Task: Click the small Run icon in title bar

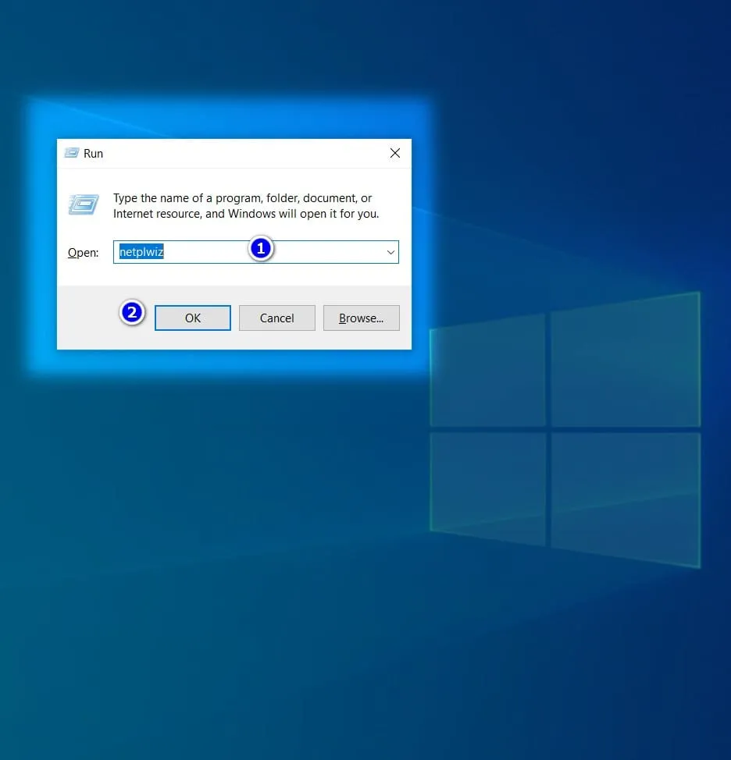Action: click(x=72, y=154)
